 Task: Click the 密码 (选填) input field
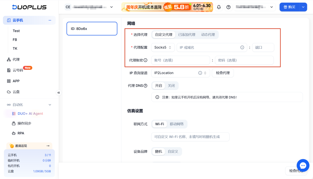pos(244,60)
